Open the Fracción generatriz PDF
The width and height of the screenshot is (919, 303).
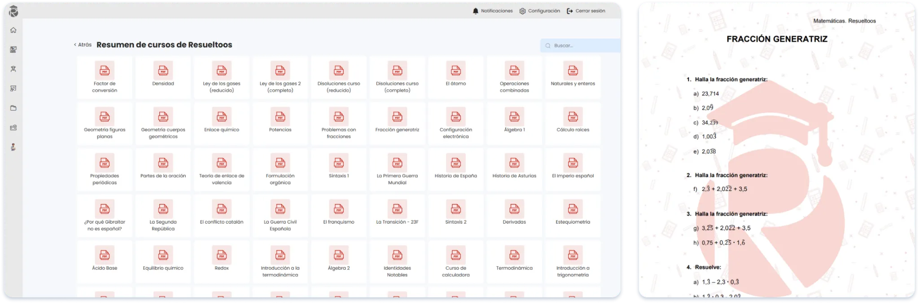[x=397, y=121]
